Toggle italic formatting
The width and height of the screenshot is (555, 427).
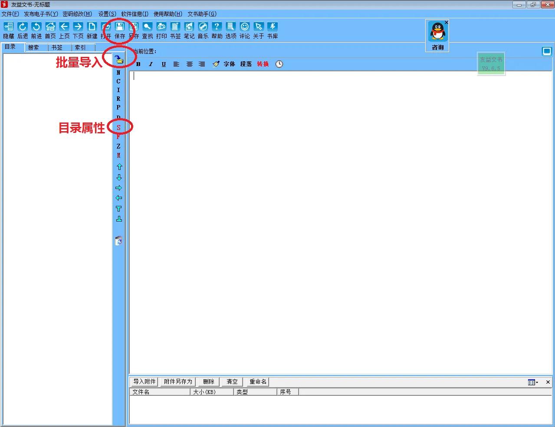pos(151,64)
